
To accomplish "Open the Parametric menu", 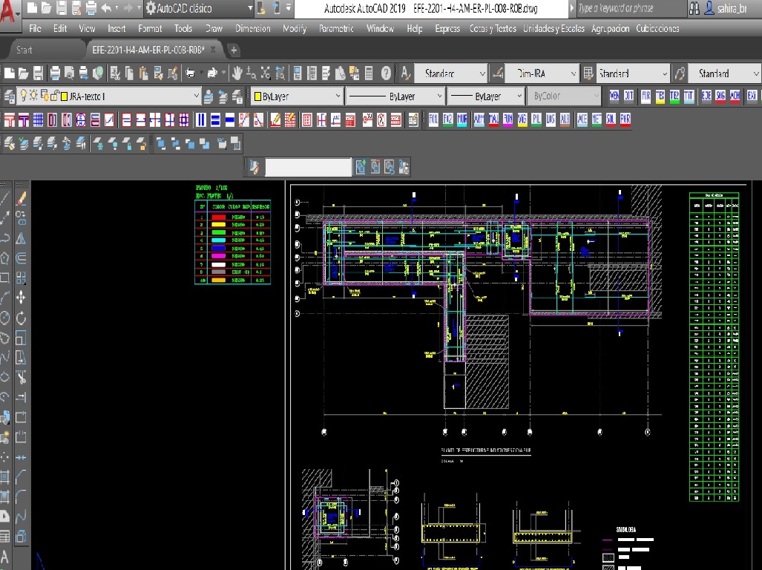I will [x=335, y=28].
